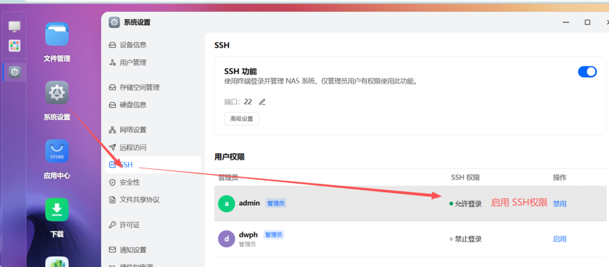Click dwph's 禁止登录 status text
Screen dimensions: 609x267
[x=468, y=239]
